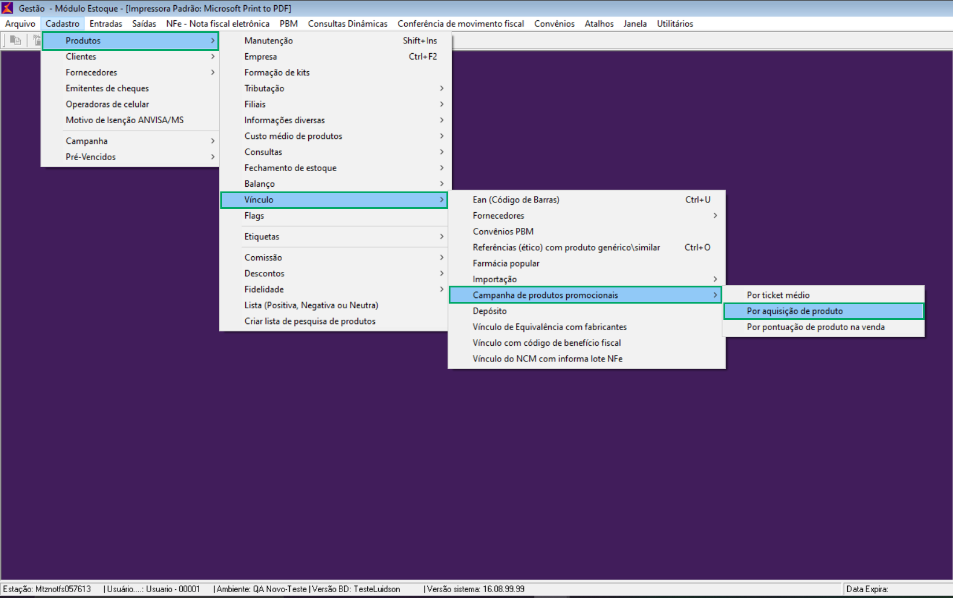Expand the Etiquetas submenu
The height and width of the screenshot is (598, 953).
tap(334, 237)
